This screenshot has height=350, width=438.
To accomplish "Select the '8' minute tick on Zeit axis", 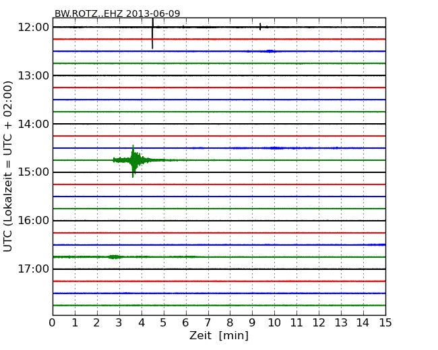I will (x=230, y=323).
